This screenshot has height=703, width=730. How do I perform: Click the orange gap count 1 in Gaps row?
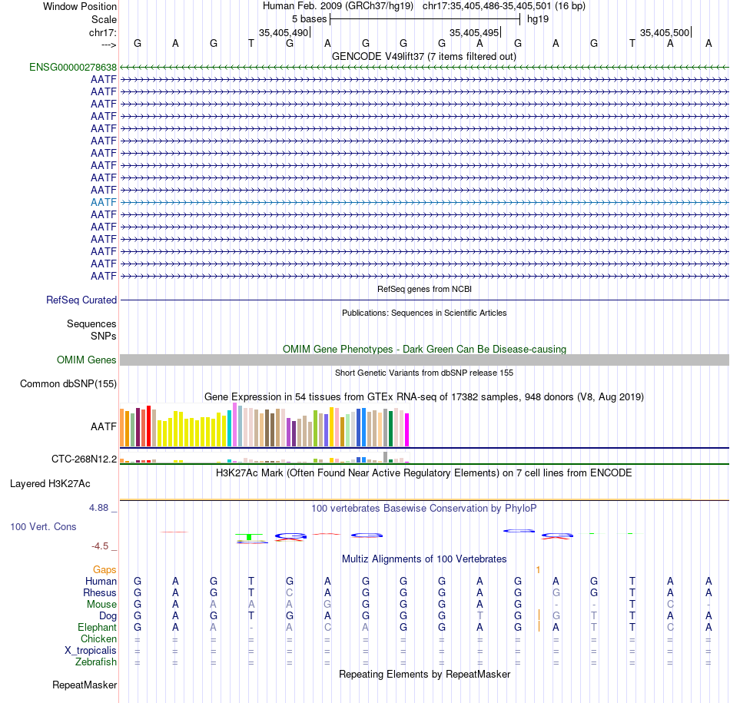538,570
